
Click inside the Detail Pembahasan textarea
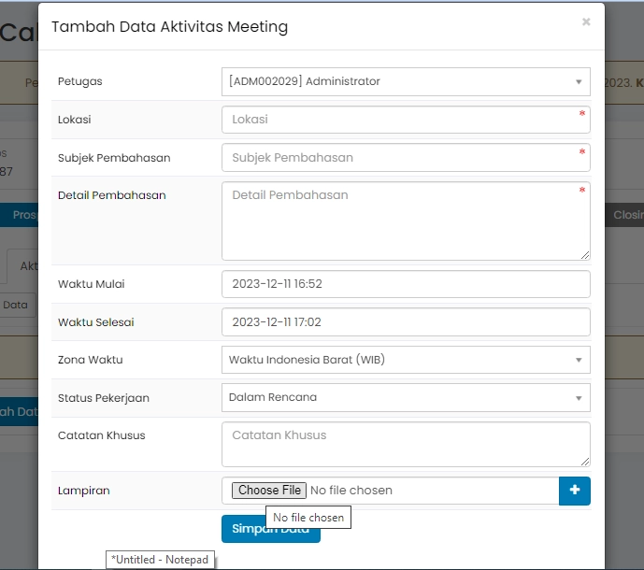(406, 221)
